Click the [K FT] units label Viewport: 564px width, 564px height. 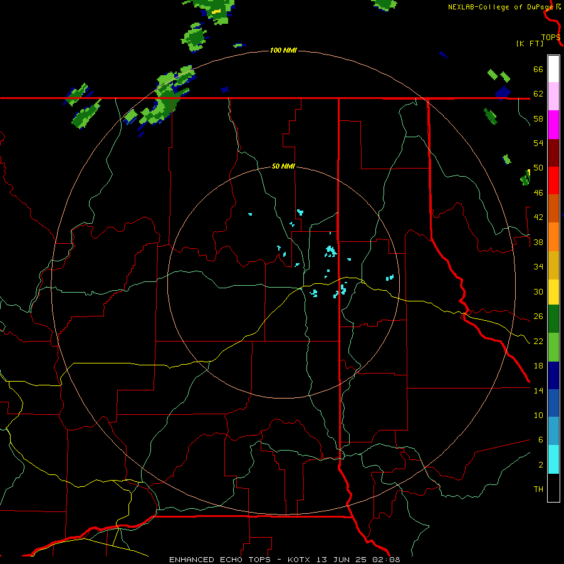[x=530, y=43]
